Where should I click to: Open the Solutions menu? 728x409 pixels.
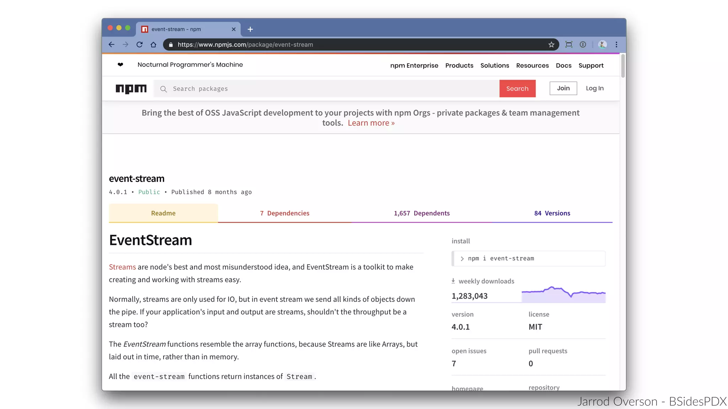(x=494, y=66)
